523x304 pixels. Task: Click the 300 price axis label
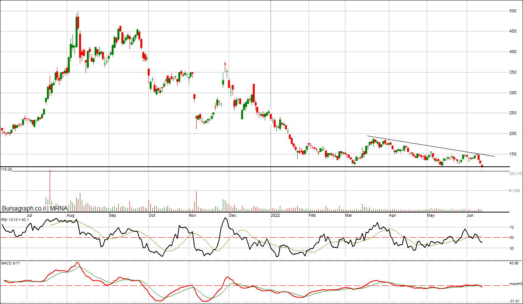(513, 93)
